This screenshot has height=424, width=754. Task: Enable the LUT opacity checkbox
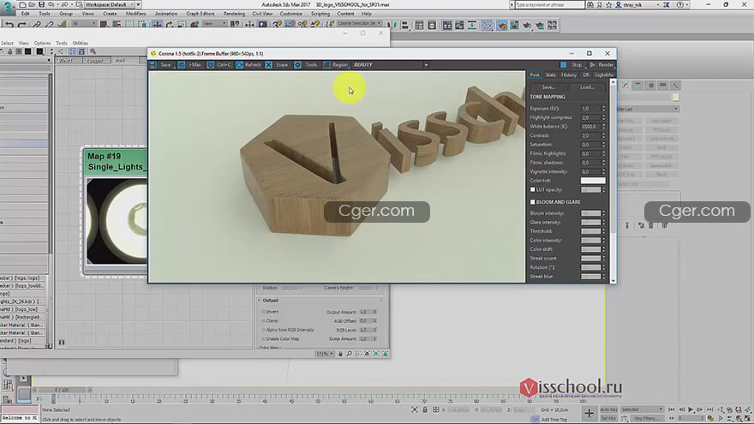(532, 189)
